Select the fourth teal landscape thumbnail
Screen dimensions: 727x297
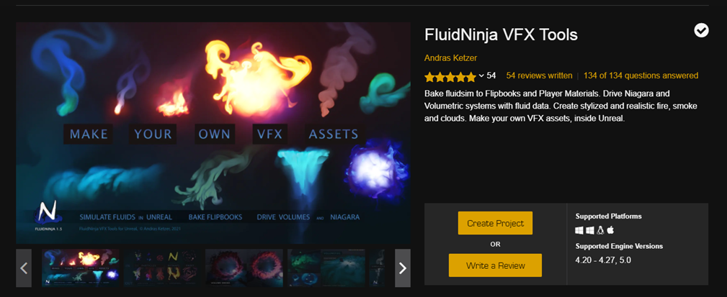pos(326,268)
